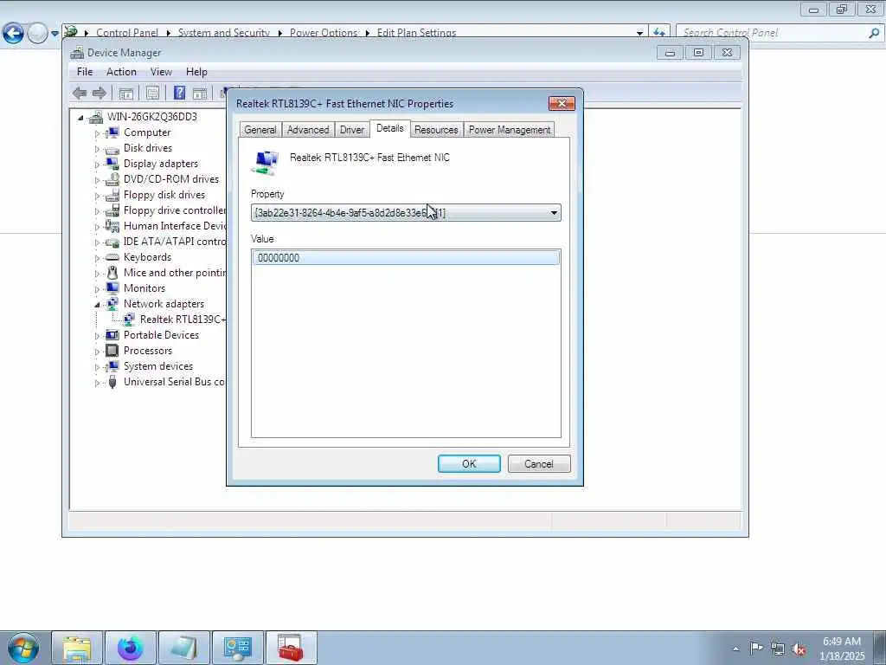The height and width of the screenshot is (665, 886).
Task: Click the network icon in system tray
Action: click(778, 649)
